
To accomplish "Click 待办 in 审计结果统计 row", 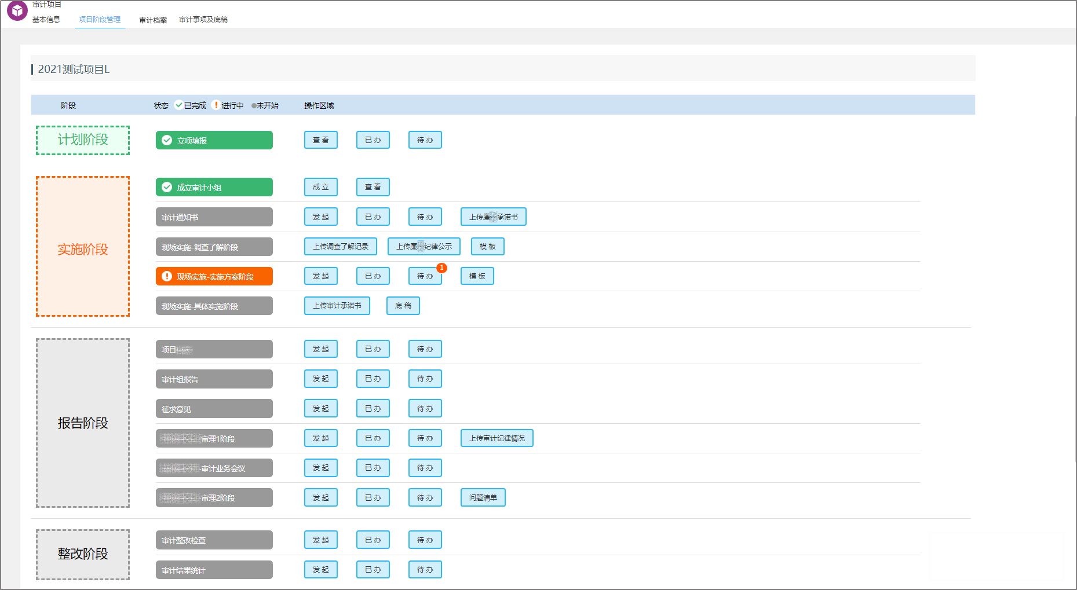I will [425, 569].
